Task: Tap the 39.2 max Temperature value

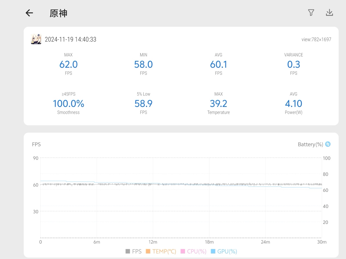Action: pyautogui.click(x=218, y=104)
